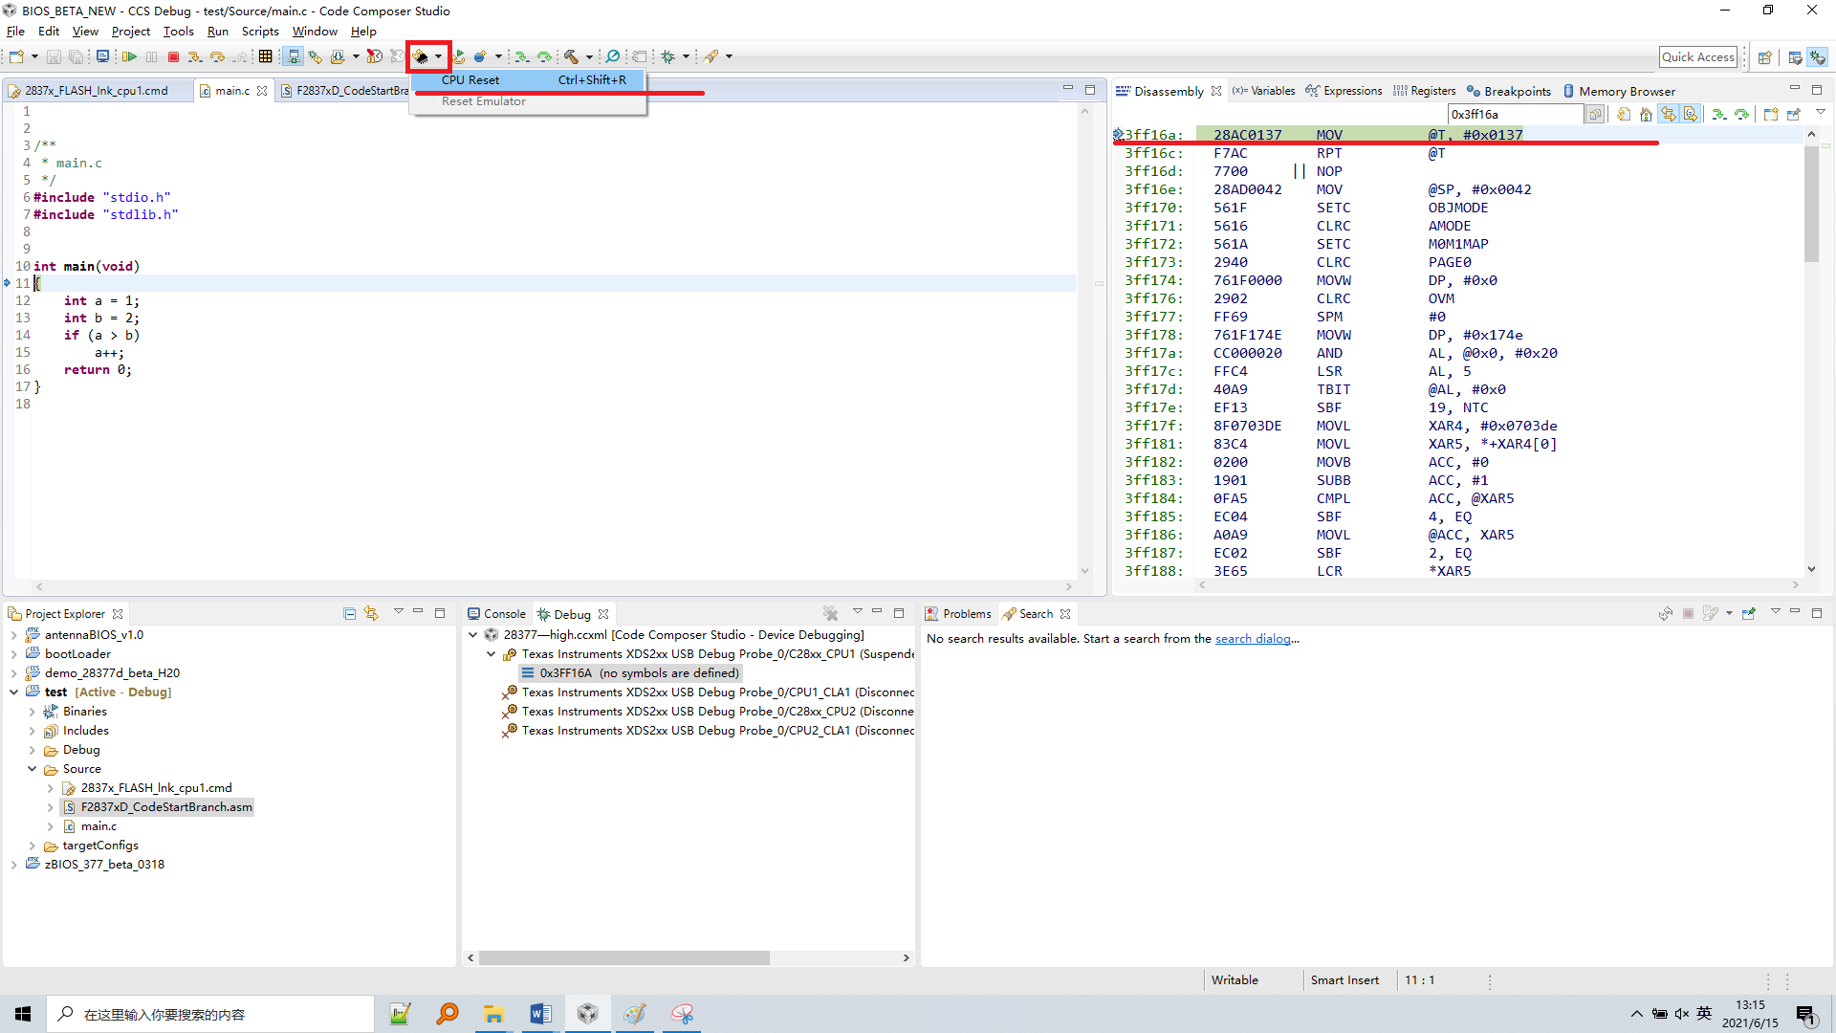Expand the zBIOS_377_beta_0318 project
Viewport: 1836px width, 1033px height.
click(x=13, y=865)
